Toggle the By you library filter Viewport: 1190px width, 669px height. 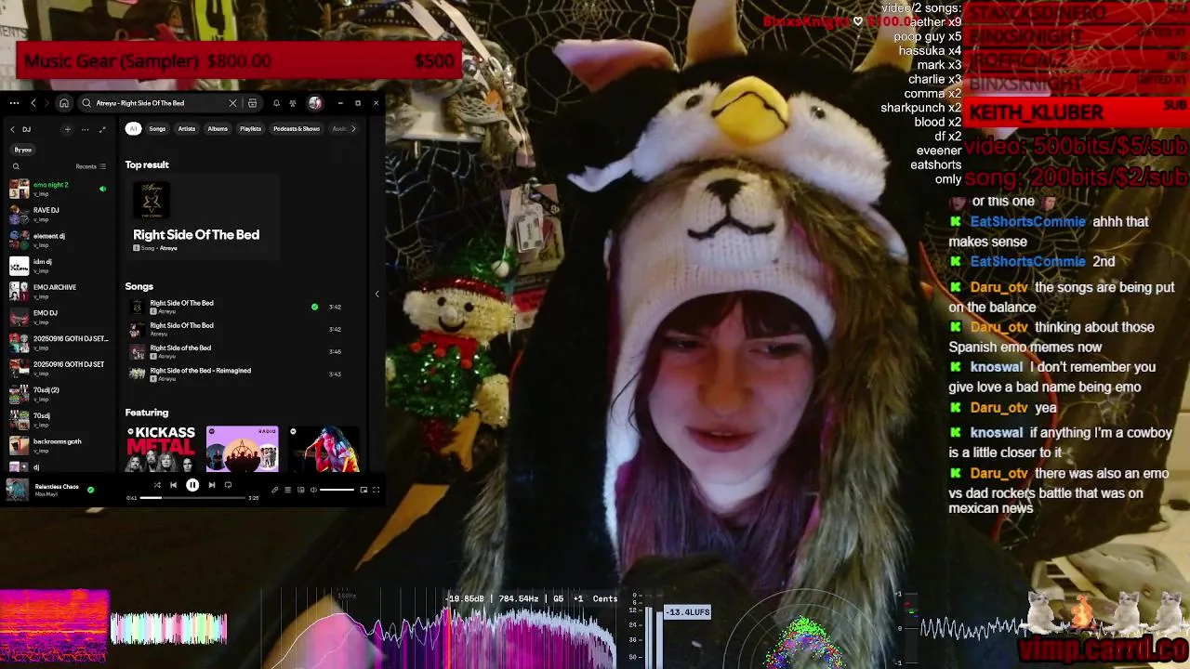[x=23, y=150]
